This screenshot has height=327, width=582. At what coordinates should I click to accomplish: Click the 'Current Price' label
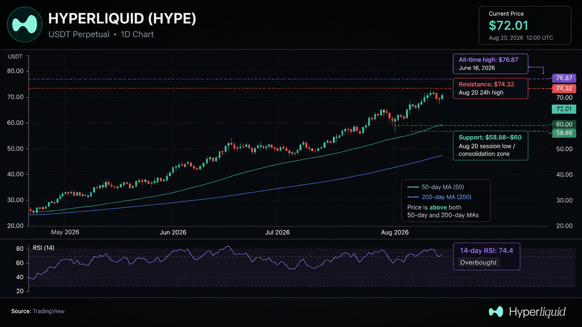(x=506, y=14)
